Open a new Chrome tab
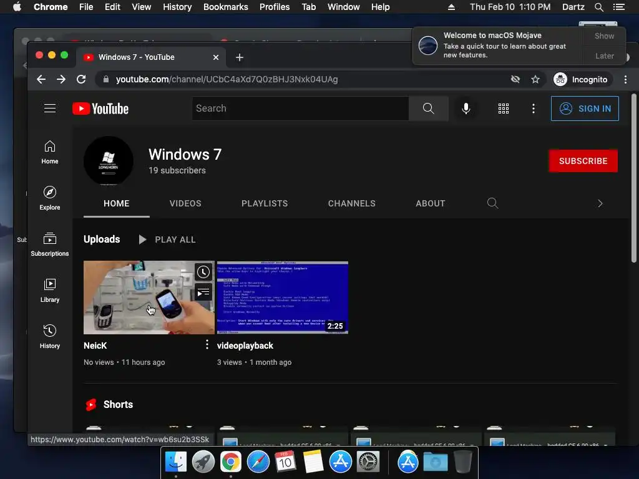The image size is (639, 479). tap(240, 57)
